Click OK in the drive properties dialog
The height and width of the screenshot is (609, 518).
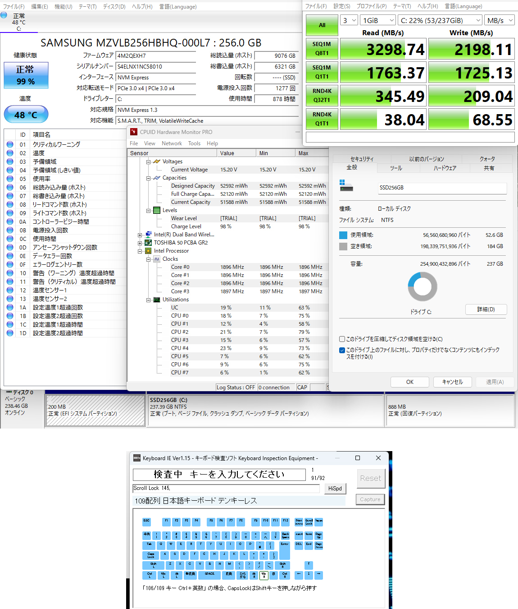[x=409, y=382]
